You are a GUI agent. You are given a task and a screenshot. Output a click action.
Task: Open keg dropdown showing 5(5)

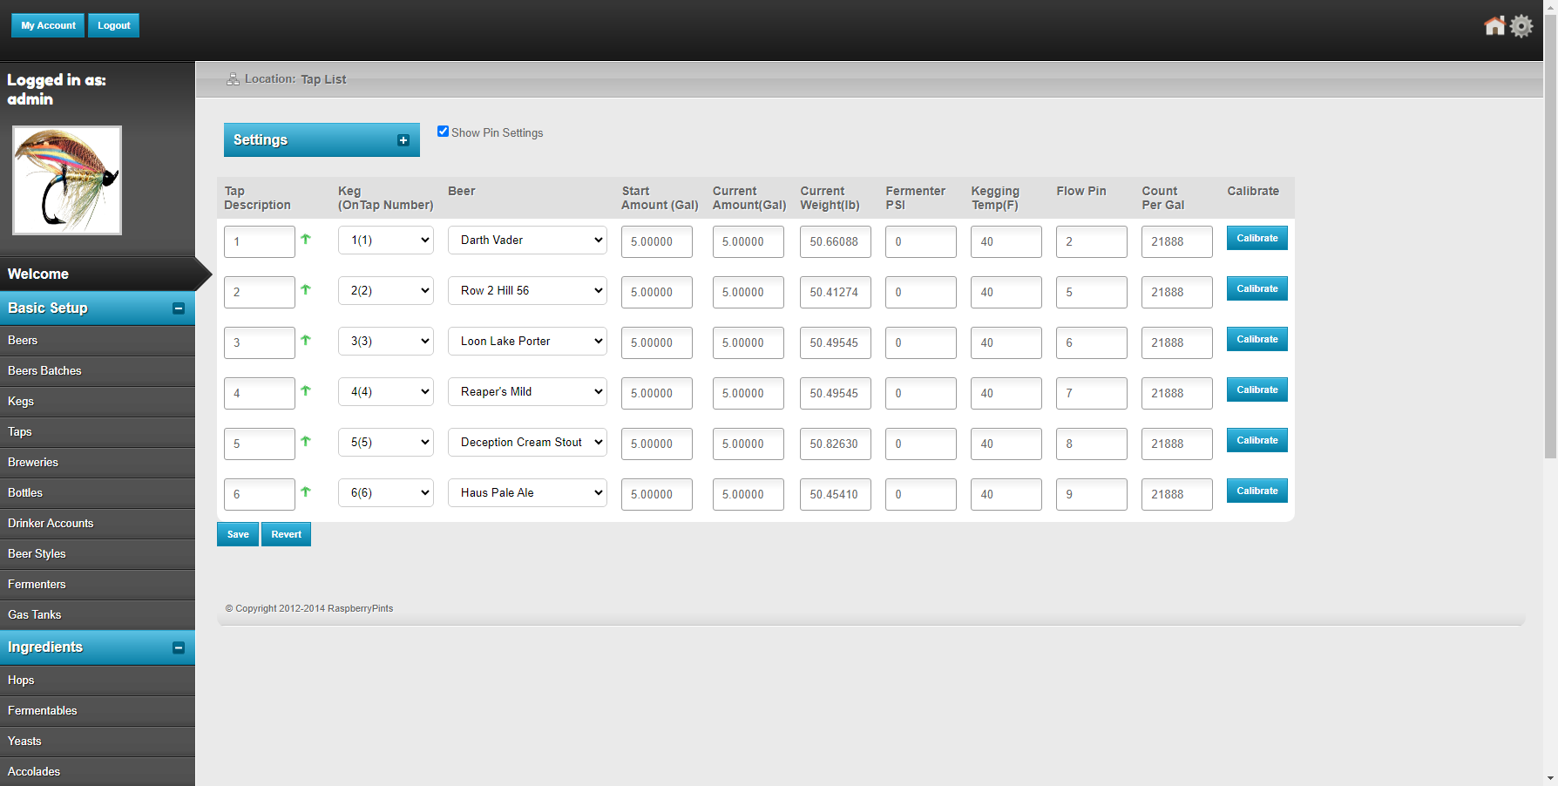click(386, 443)
